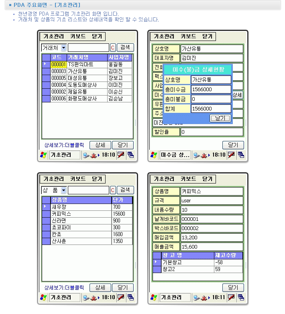This screenshot has width=285, height=314.
Task: Clear customer search with red C button
Action: [x=113, y=48]
